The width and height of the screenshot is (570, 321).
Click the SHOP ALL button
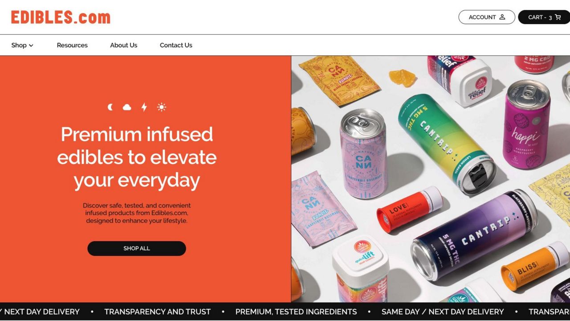click(x=137, y=248)
